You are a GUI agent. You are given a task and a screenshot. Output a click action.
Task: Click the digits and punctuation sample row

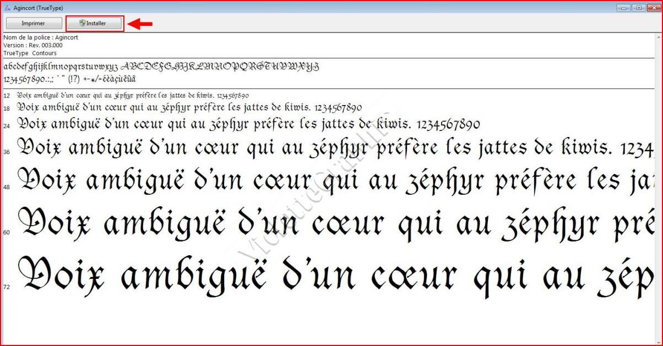(69, 79)
